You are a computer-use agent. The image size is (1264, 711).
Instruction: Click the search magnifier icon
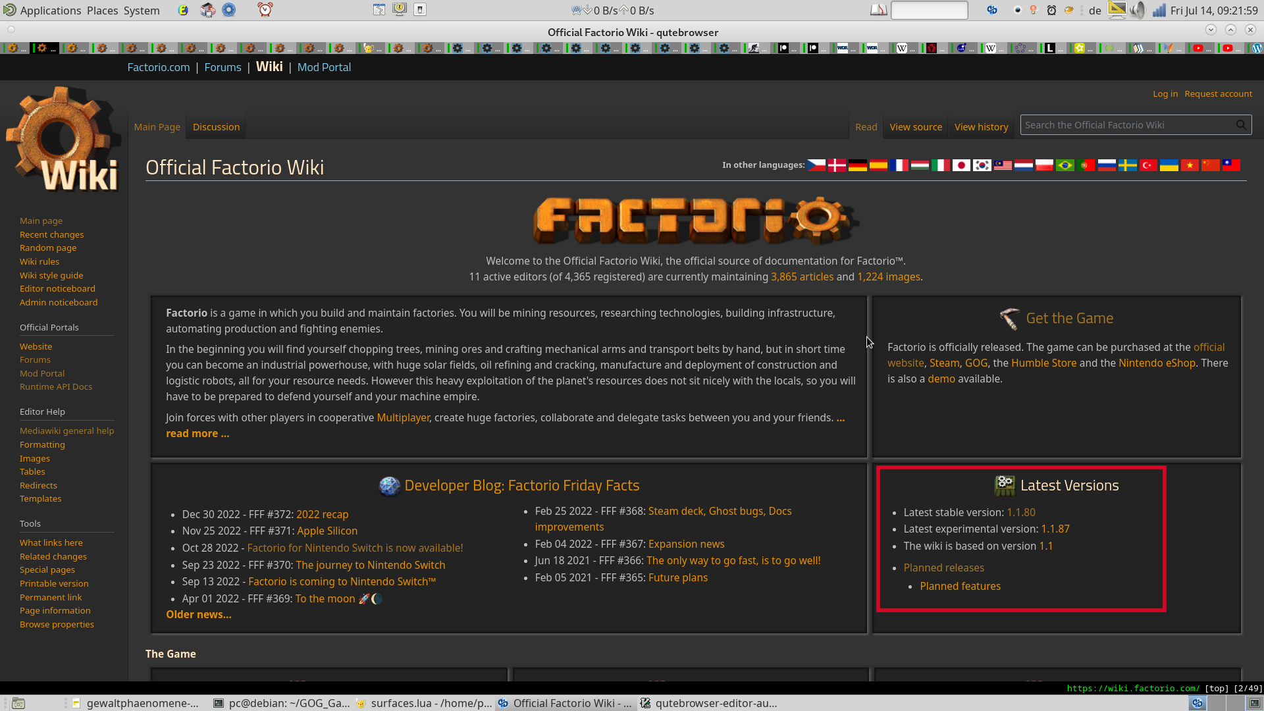click(1241, 125)
